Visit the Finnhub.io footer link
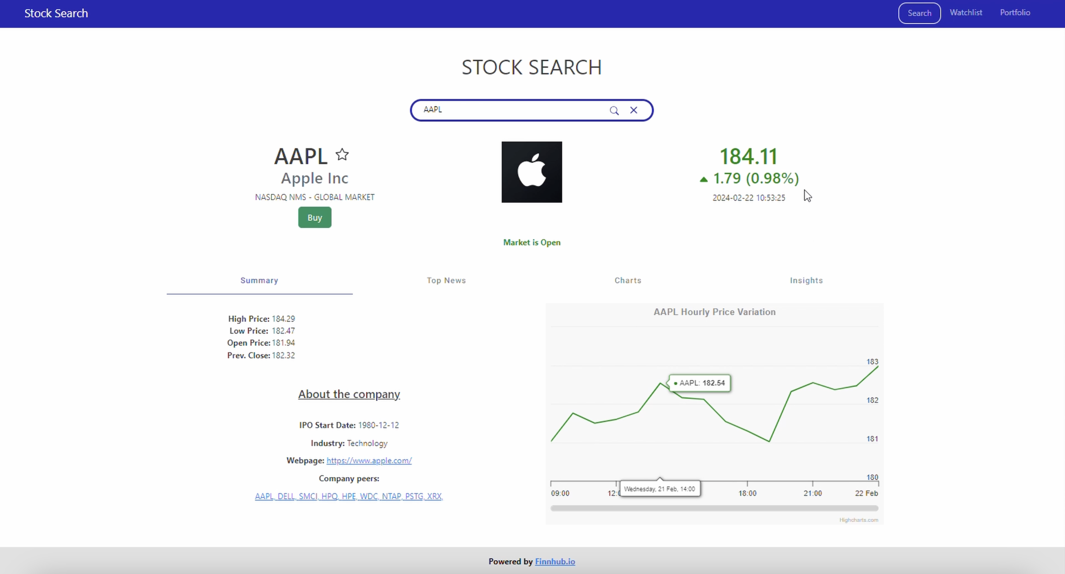 pyautogui.click(x=555, y=561)
